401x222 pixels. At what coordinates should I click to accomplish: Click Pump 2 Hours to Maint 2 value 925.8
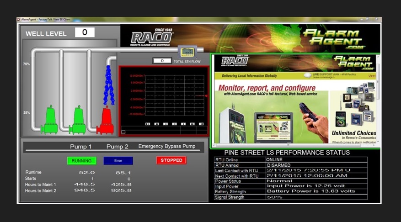(x=121, y=190)
